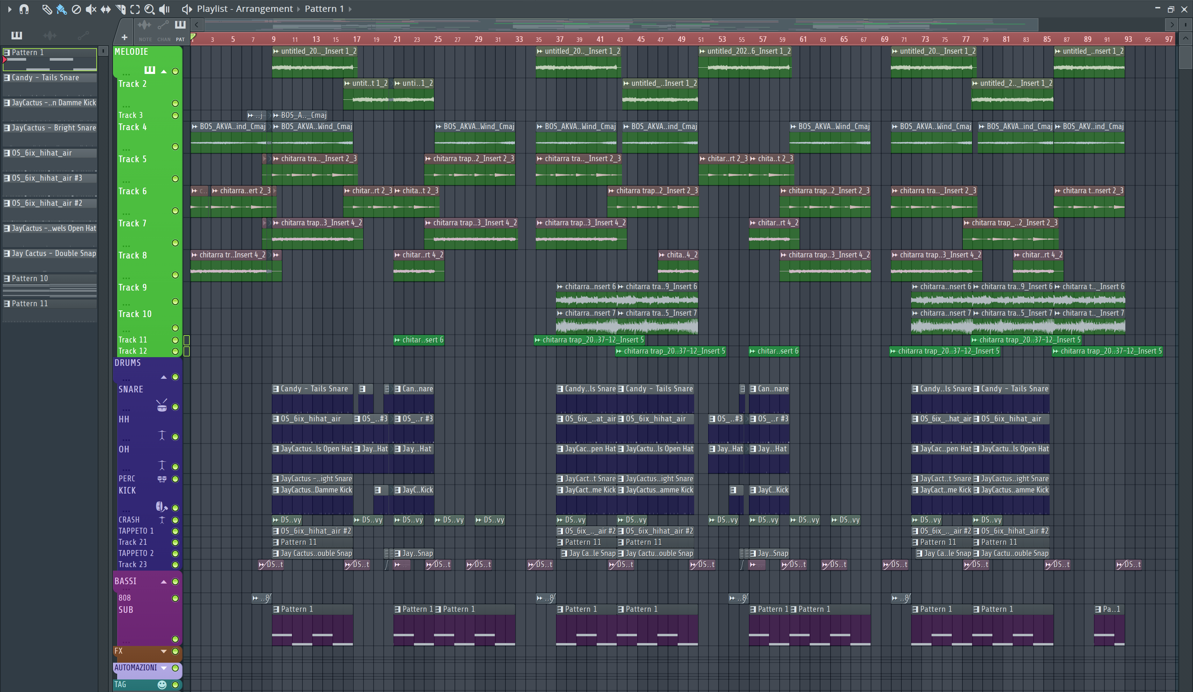Select the Mute tool
The width and height of the screenshot is (1193, 692).
coord(91,9)
